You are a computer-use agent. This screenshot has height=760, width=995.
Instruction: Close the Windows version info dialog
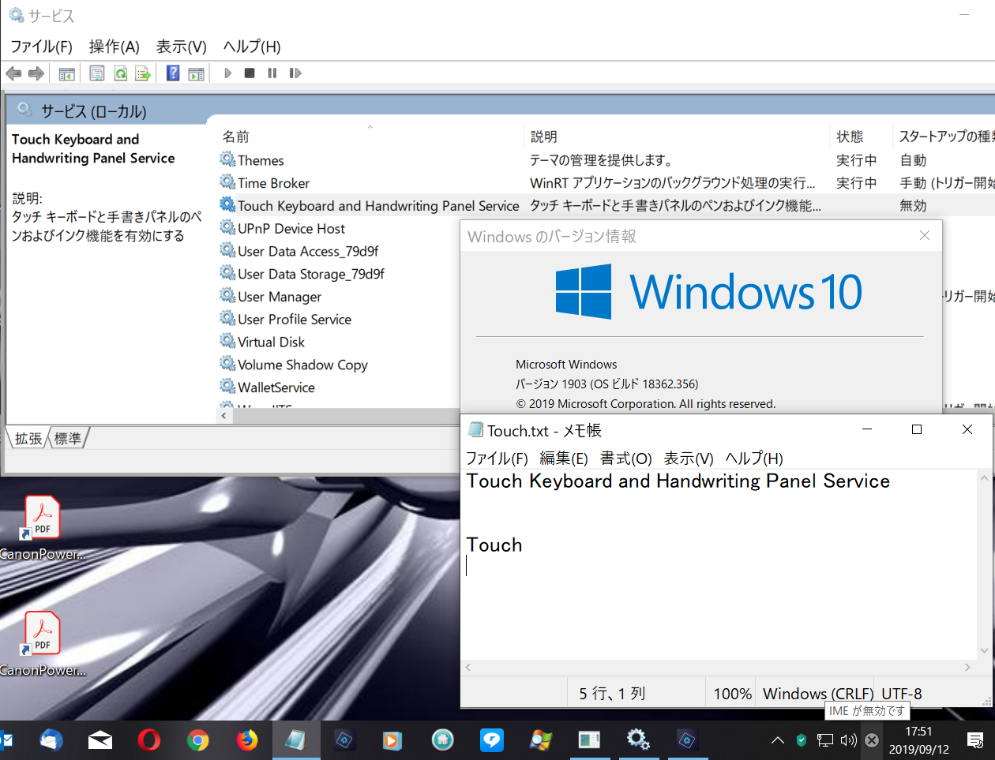click(x=925, y=235)
